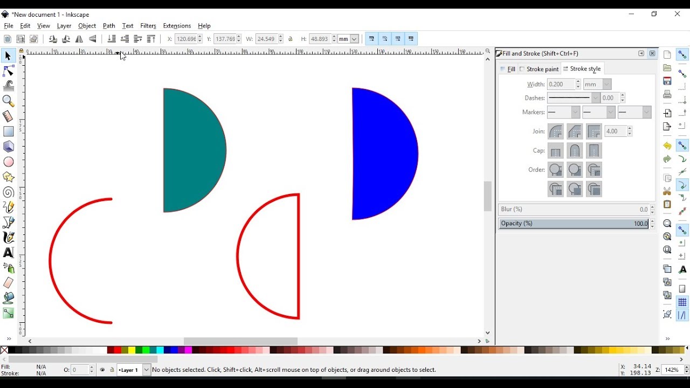The image size is (690, 388).
Task: Select the Eraser tool
Action: [x=8, y=283]
